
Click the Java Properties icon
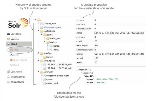tap(8, 77)
